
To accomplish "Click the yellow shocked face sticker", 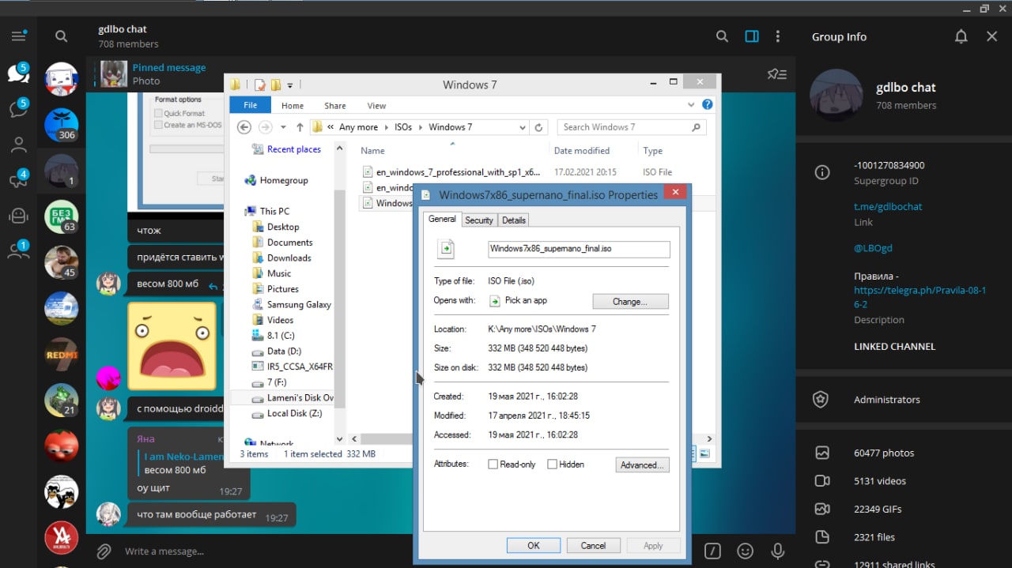I will click(172, 346).
